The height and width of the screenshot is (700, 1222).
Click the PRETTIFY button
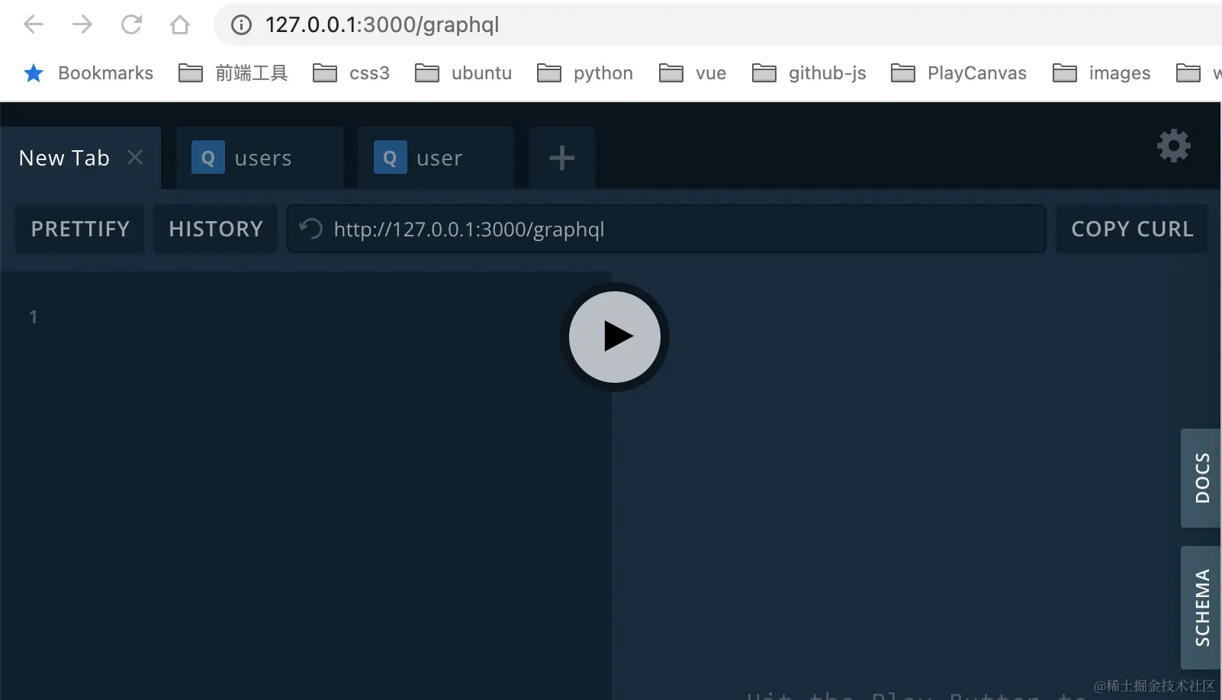click(80, 229)
